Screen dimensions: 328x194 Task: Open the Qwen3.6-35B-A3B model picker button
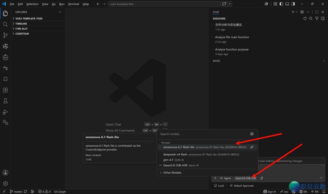tap(246, 178)
